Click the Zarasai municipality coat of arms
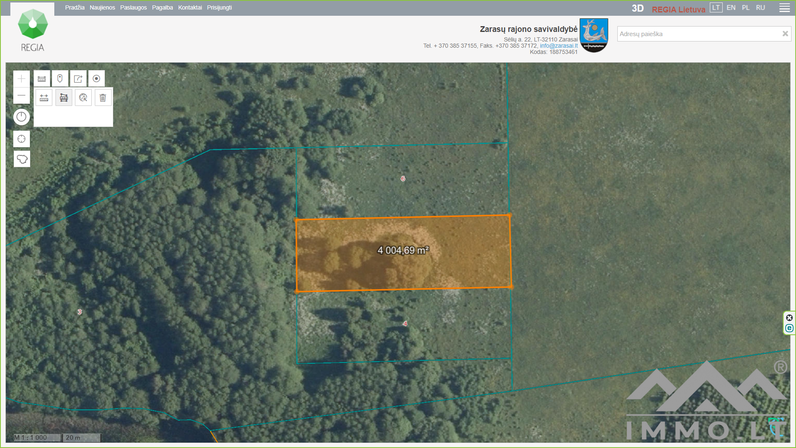Viewport: 796px width, 448px height. click(x=594, y=35)
